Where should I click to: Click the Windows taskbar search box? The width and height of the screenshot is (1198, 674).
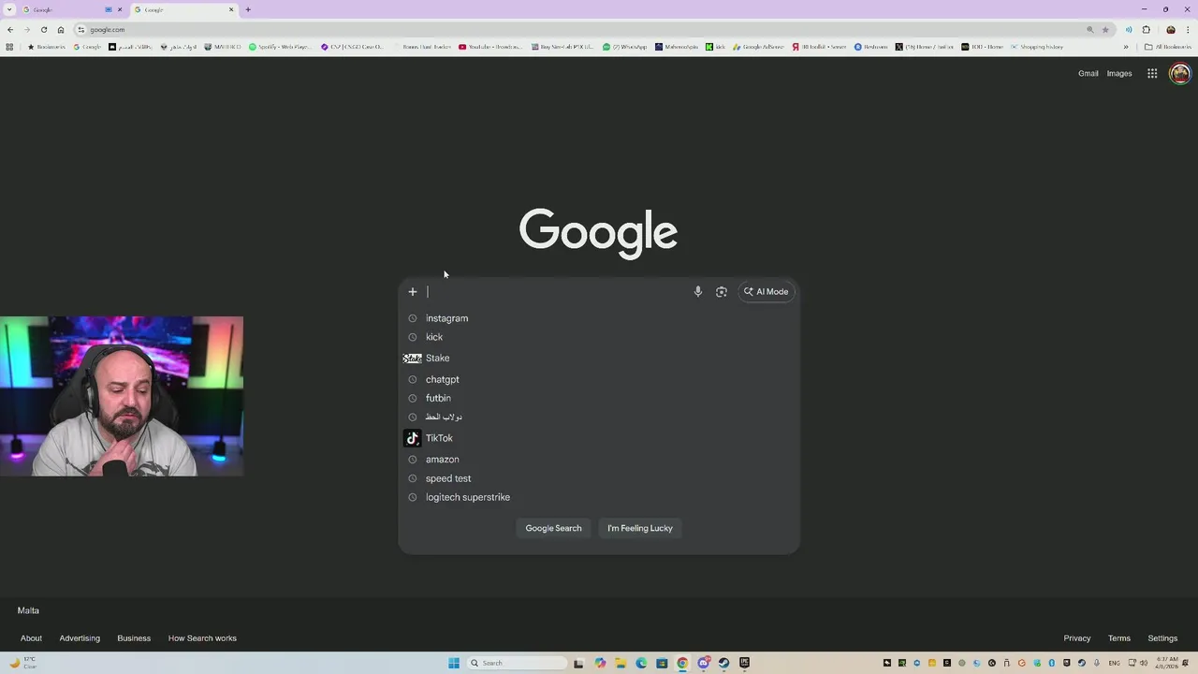click(x=518, y=663)
